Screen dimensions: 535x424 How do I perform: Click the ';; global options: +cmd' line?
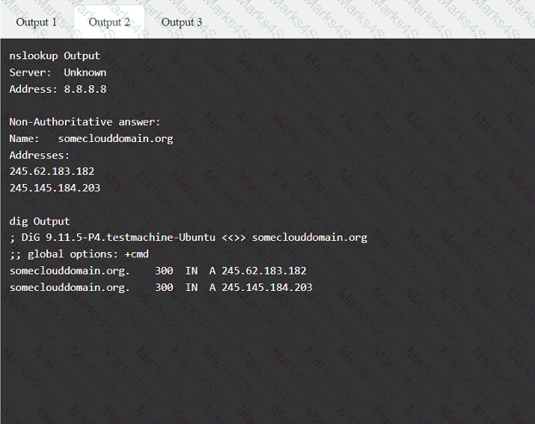pos(79,254)
